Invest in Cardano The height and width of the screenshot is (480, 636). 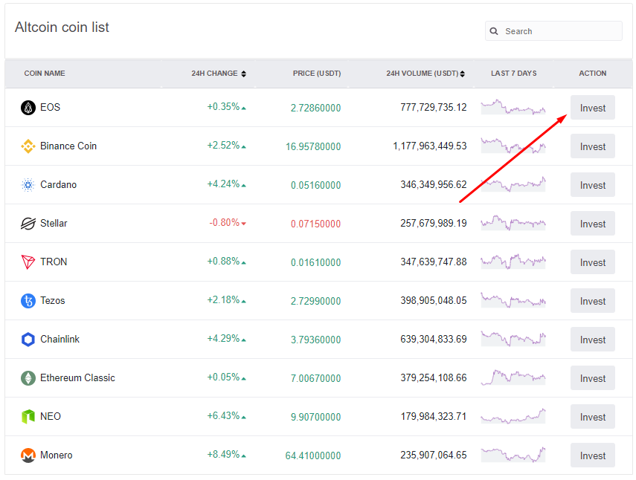(x=593, y=185)
